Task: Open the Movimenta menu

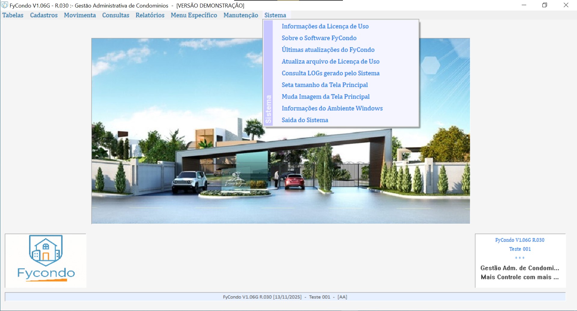Action: tap(80, 15)
